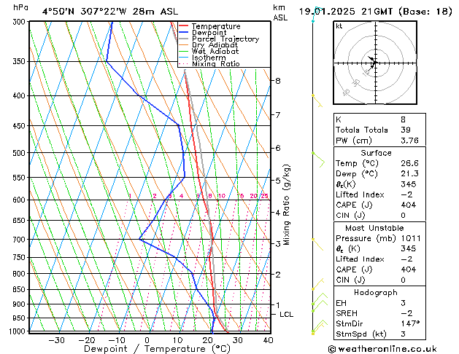The image size is (459, 354).
Task: Click the hodograph center crosshair
Action: click(x=375, y=63)
